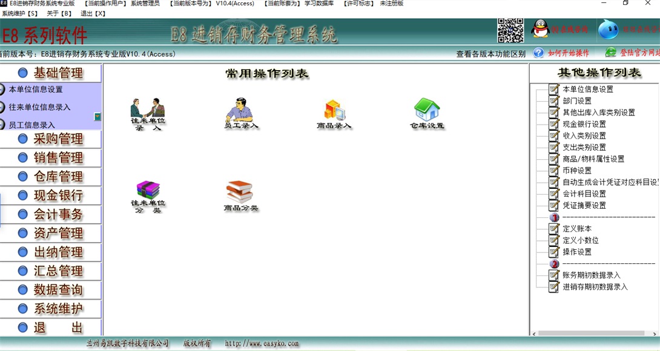Open the 商品录入 product entry icon
This screenshot has height=351, width=660.
coord(334,111)
